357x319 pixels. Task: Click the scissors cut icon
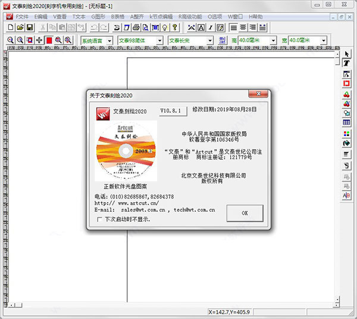(x=43, y=27)
